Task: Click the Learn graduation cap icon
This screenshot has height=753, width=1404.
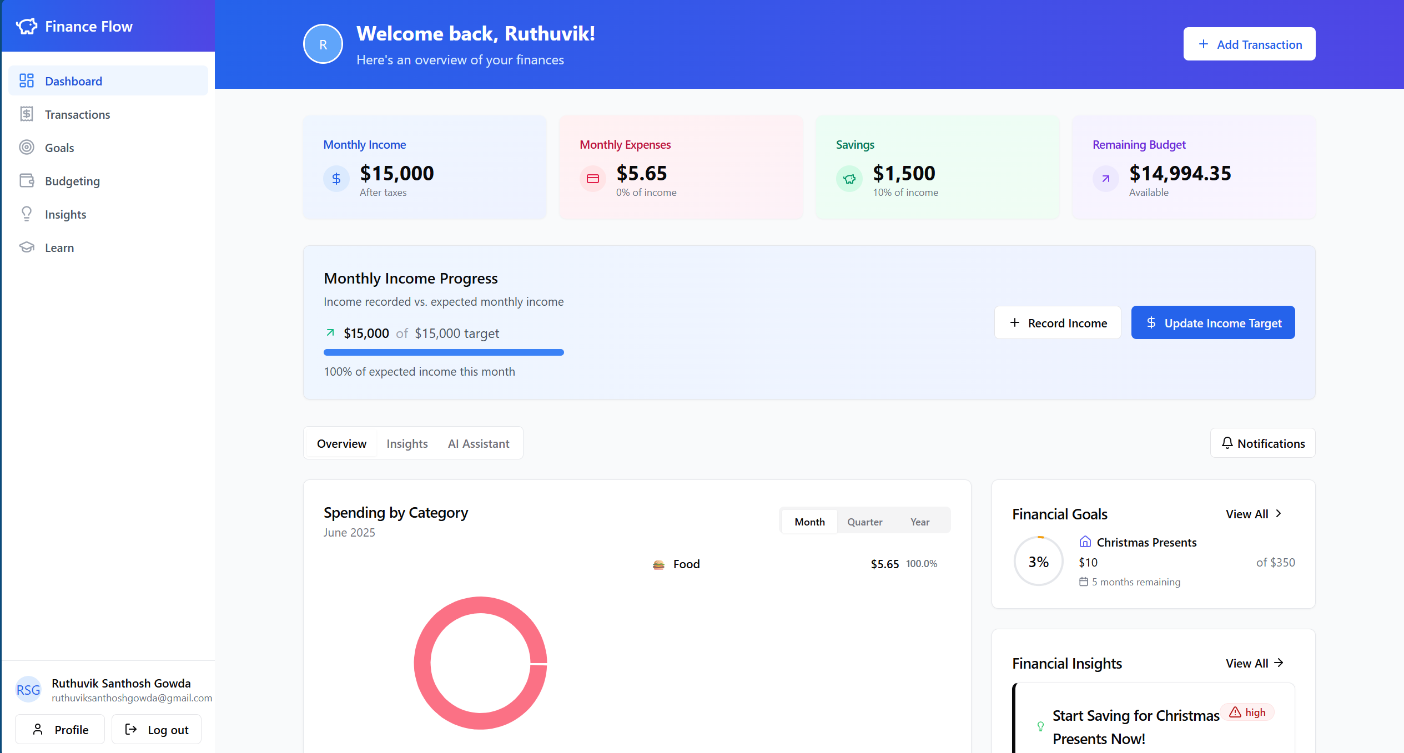Action: [27, 247]
